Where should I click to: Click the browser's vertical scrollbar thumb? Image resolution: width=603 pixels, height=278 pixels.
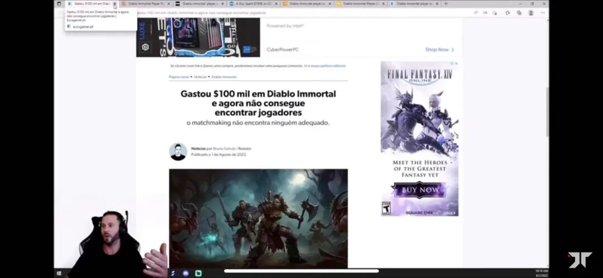(547, 111)
